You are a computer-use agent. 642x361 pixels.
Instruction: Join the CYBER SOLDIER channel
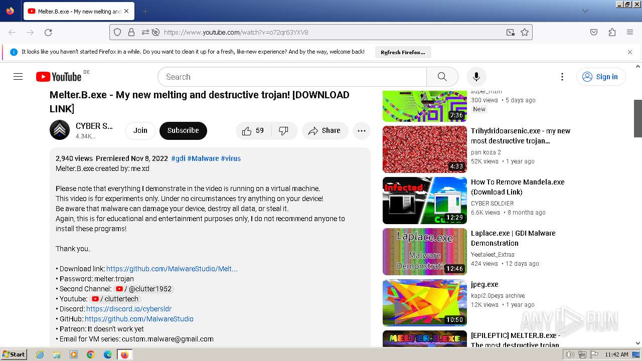pyautogui.click(x=140, y=130)
